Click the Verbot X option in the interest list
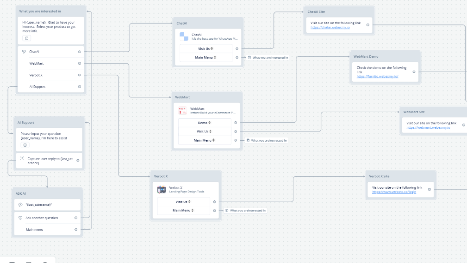 point(36,75)
